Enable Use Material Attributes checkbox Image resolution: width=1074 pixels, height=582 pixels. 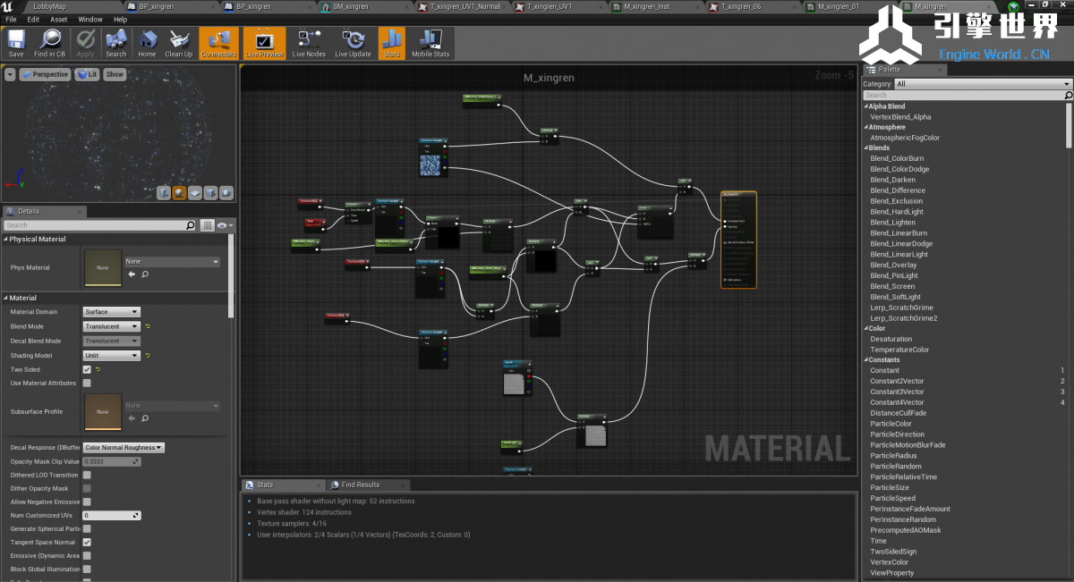click(x=87, y=384)
